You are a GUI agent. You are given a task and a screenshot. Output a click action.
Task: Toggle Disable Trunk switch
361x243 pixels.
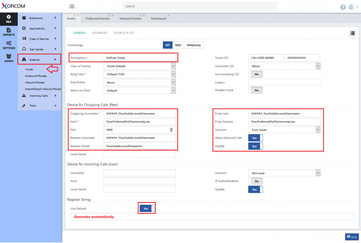pos(255,90)
